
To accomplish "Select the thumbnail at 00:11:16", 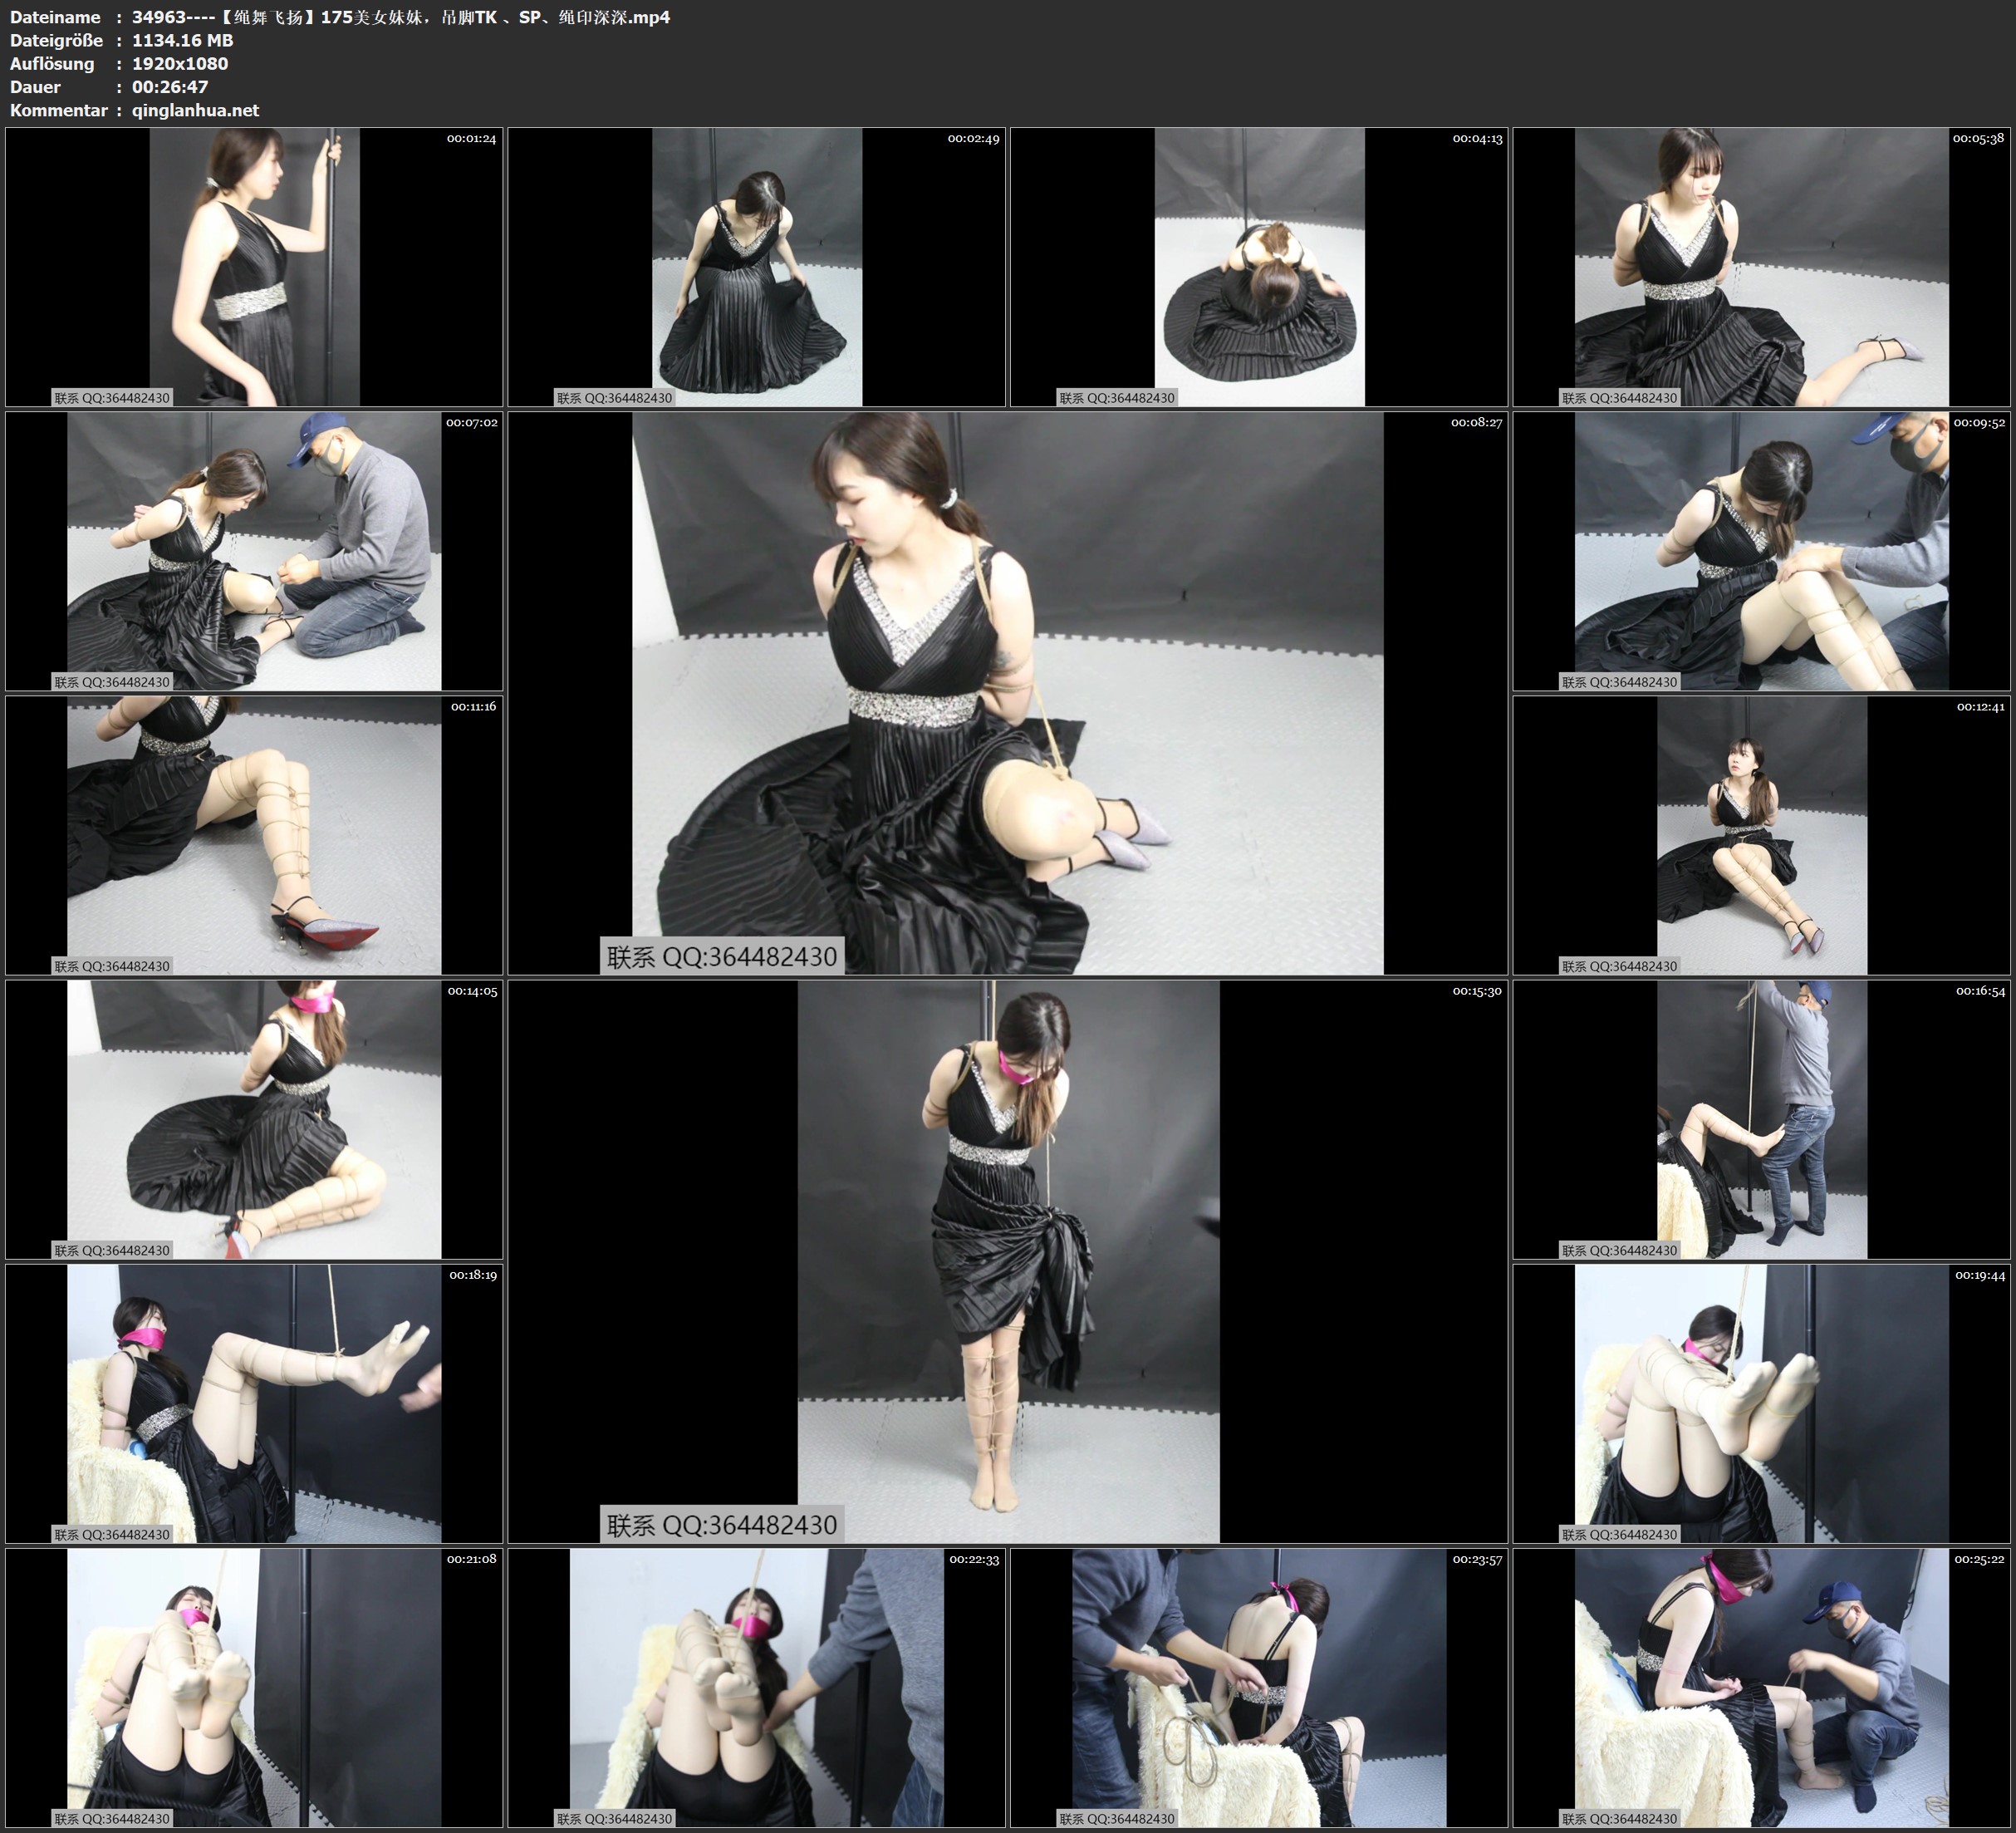I will [x=254, y=834].
